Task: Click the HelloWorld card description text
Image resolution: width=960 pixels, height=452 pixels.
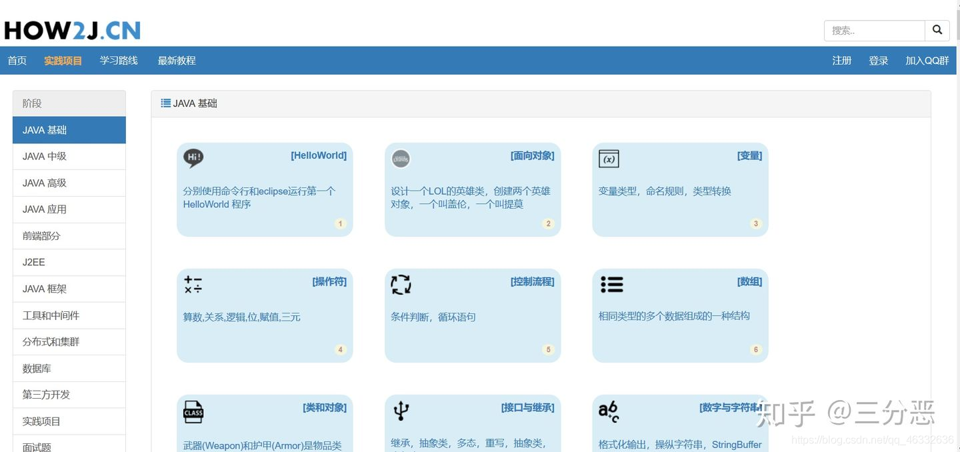Action: click(259, 198)
